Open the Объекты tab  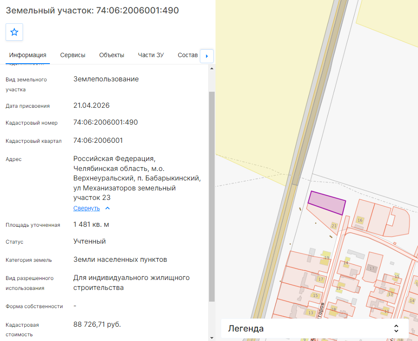click(x=112, y=55)
